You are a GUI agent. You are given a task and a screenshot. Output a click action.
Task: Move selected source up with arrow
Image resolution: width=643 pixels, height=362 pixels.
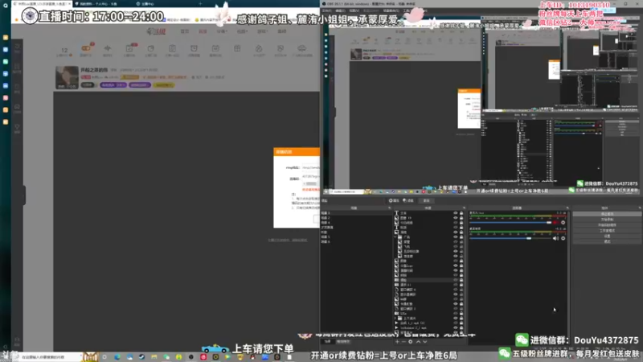pyautogui.click(x=418, y=341)
